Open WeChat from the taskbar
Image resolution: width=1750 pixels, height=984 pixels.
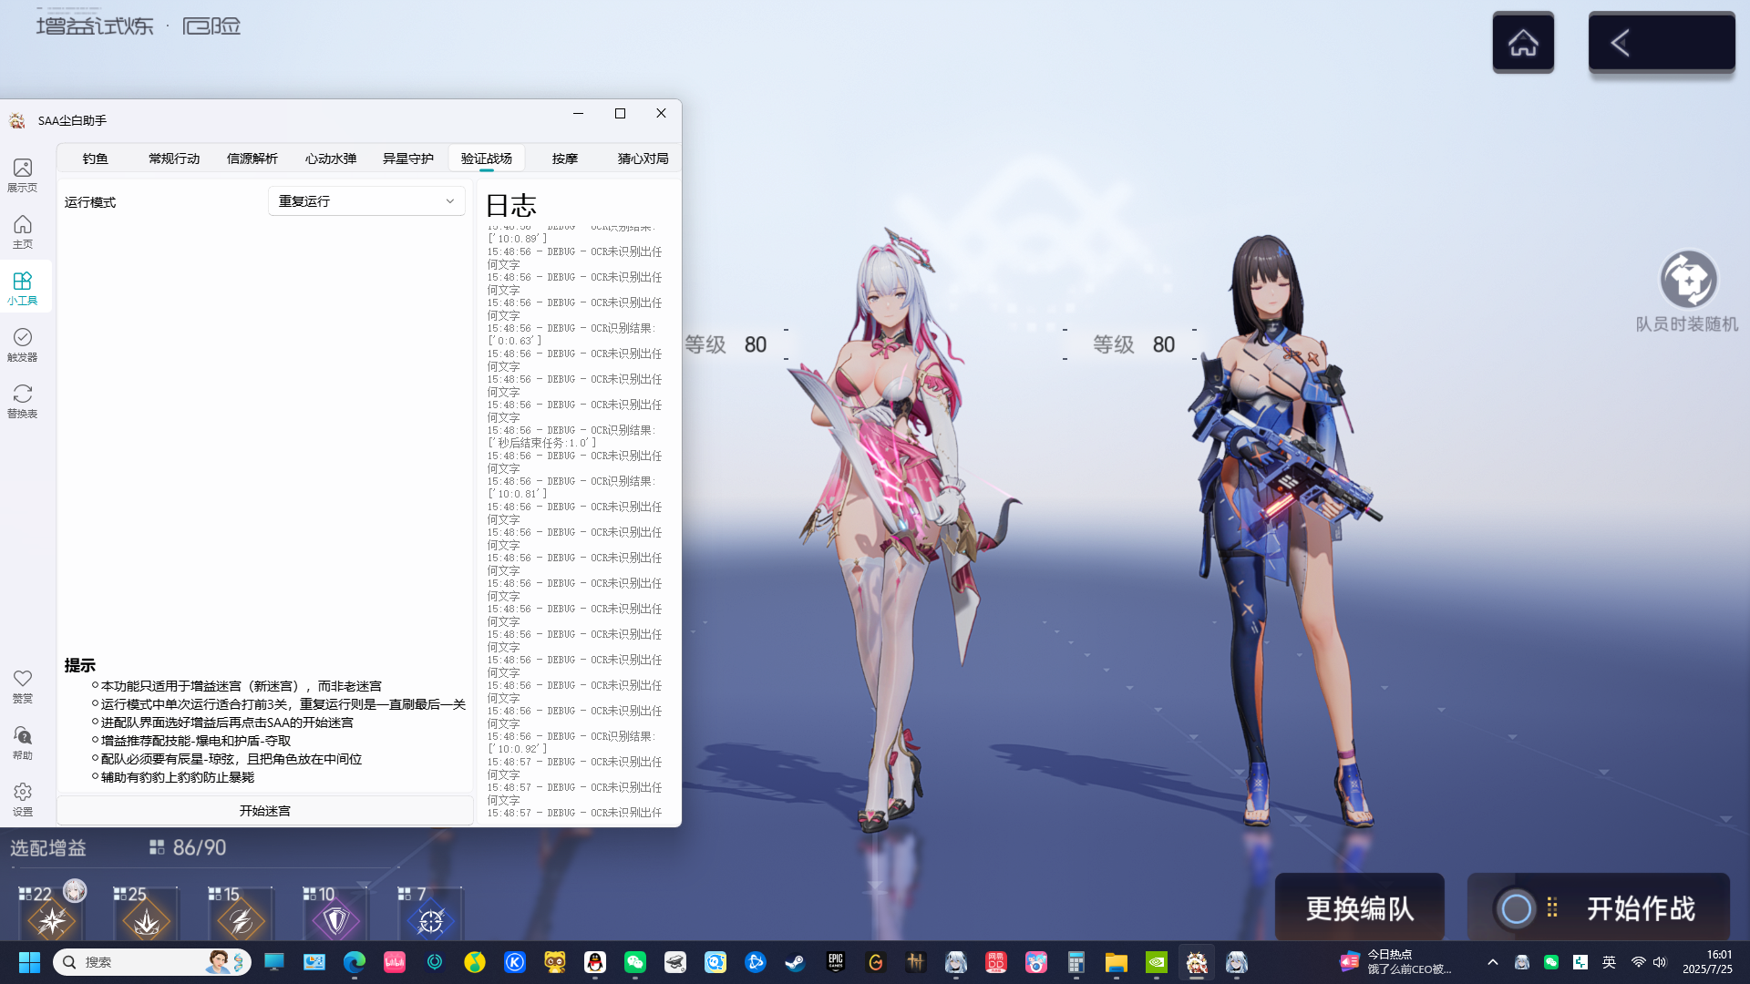[635, 962]
